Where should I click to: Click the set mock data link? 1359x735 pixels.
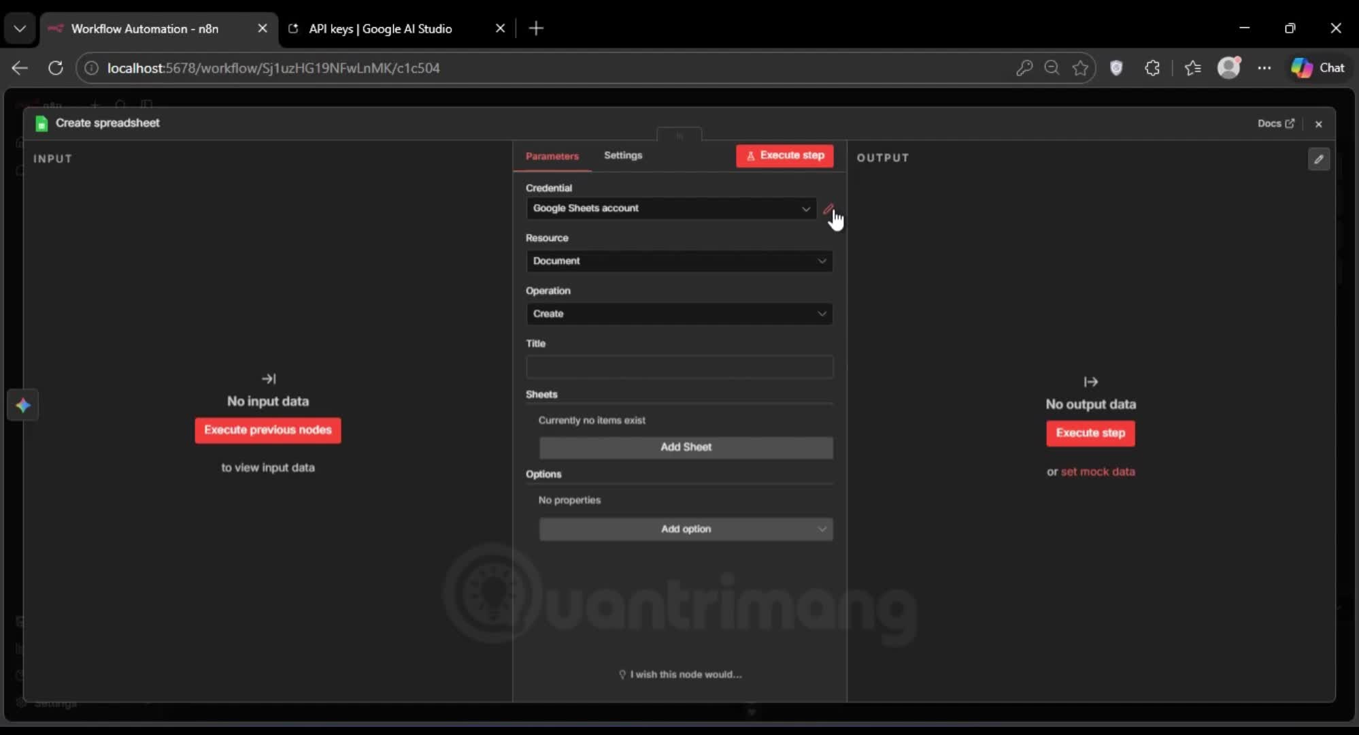1098,472
